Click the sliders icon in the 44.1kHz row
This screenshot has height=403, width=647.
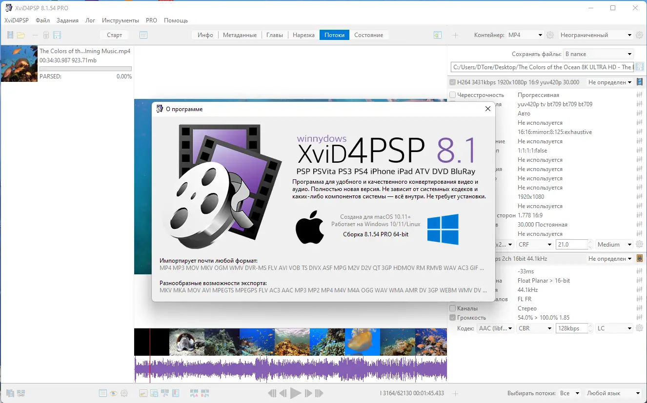pyautogui.click(x=639, y=290)
